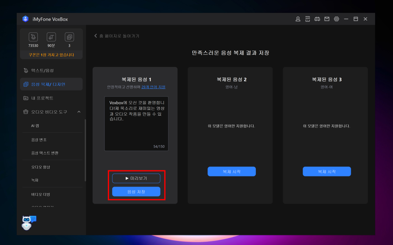Open the user account icon
393x245 pixels.
coord(298,19)
